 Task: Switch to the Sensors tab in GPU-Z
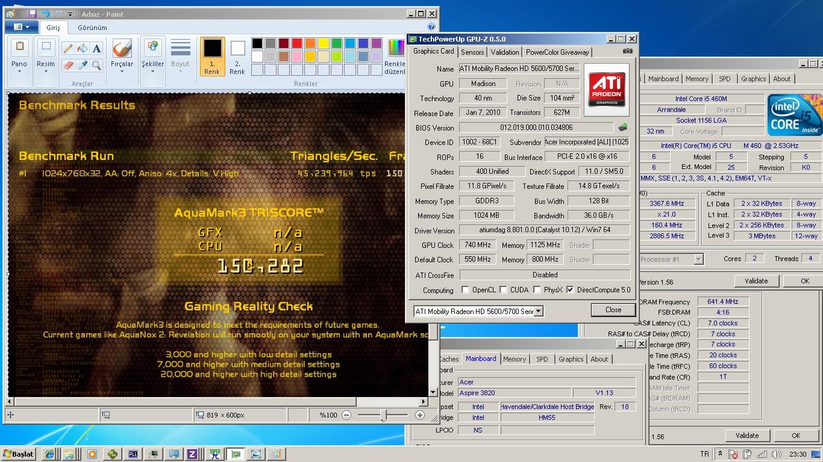pos(472,52)
